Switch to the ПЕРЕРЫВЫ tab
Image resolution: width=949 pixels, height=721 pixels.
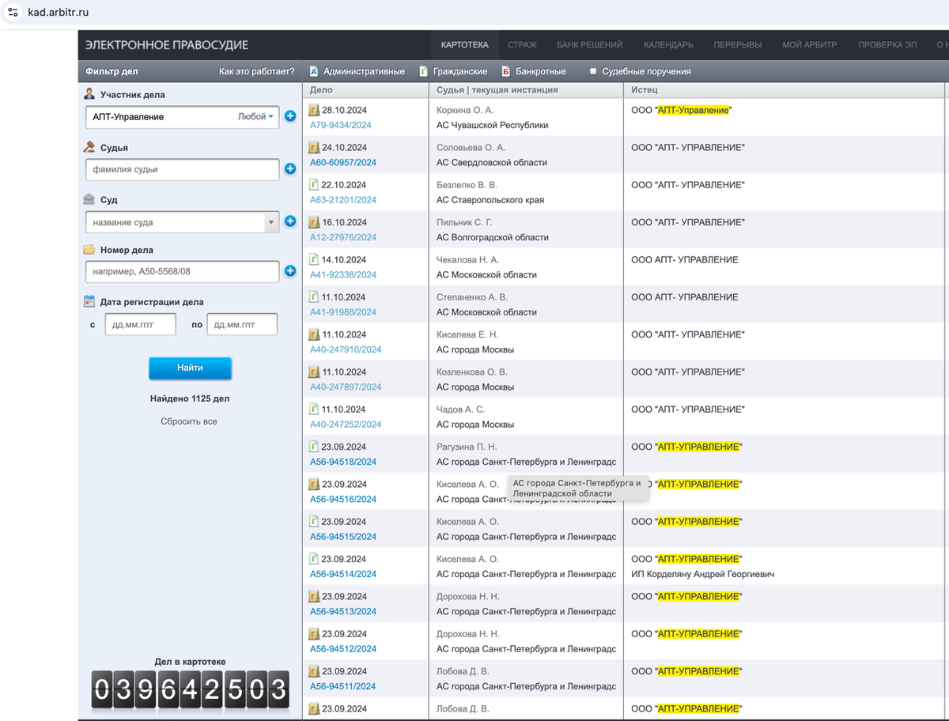(x=737, y=45)
